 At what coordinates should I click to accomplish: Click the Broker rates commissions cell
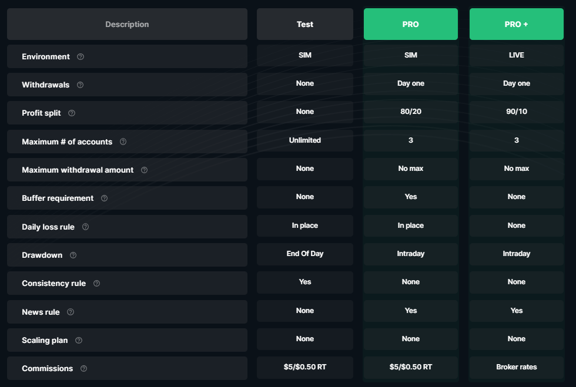[516, 367]
